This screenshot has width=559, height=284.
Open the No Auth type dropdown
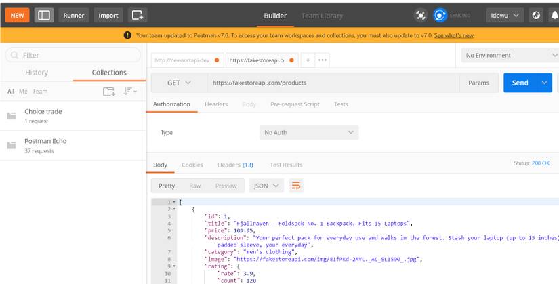point(309,132)
